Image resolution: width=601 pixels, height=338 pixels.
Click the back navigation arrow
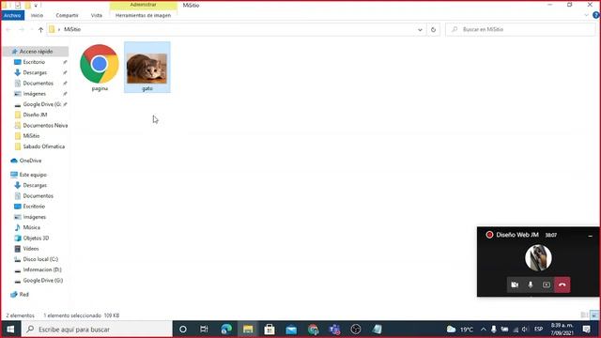pos(8,29)
